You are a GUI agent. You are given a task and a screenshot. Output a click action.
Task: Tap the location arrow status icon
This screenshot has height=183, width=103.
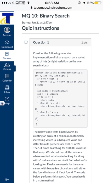click(84, 3)
